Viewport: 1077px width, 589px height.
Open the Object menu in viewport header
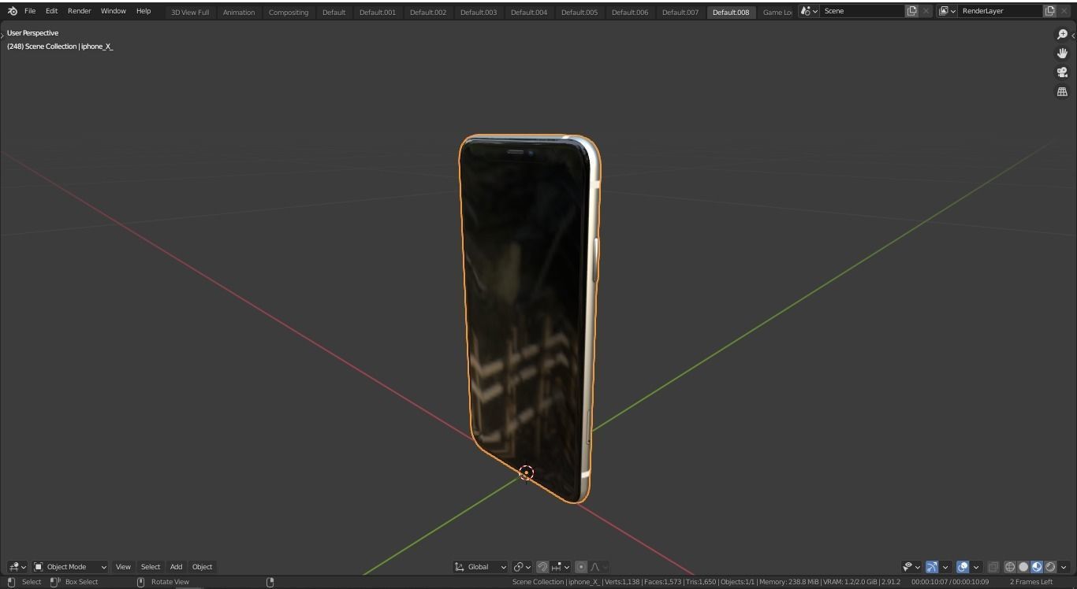[202, 567]
